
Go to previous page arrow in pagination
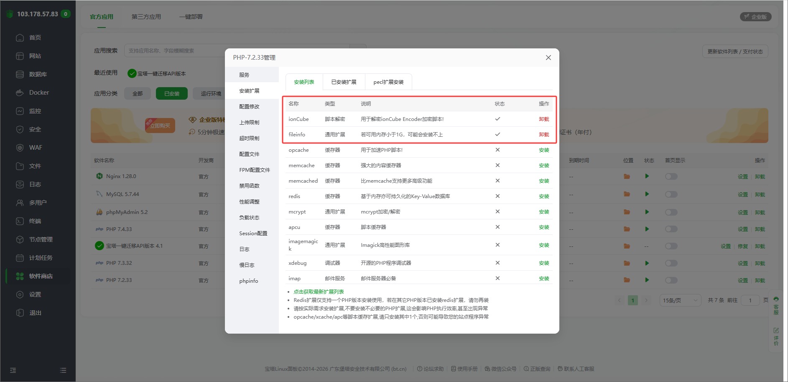pyautogui.click(x=620, y=300)
